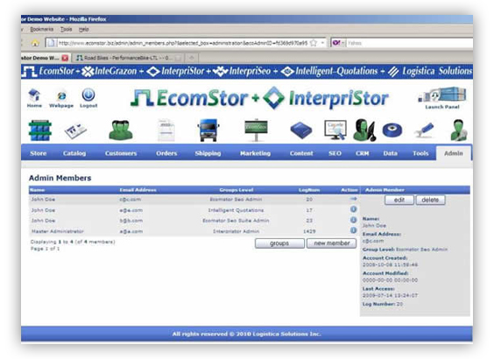This screenshot has width=494, height=359.
Task: Click the browser home toolbar icon
Action: click(x=35, y=43)
